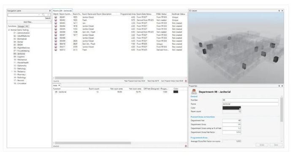The width and height of the screenshot is (293, 157).
Task: Clear the navigation search with the X icon
Action: click(x=48, y=15)
